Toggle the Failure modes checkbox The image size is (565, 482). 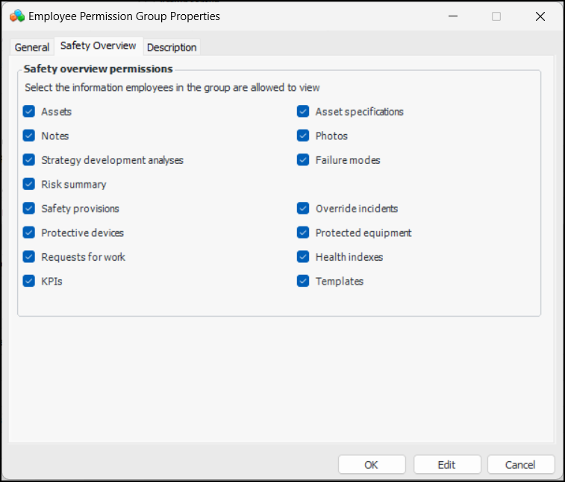pyautogui.click(x=303, y=160)
